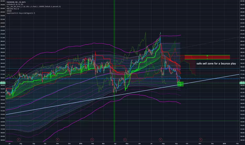Click the MMAR indicator legend
The image size is (245, 145).
[9, 11]
